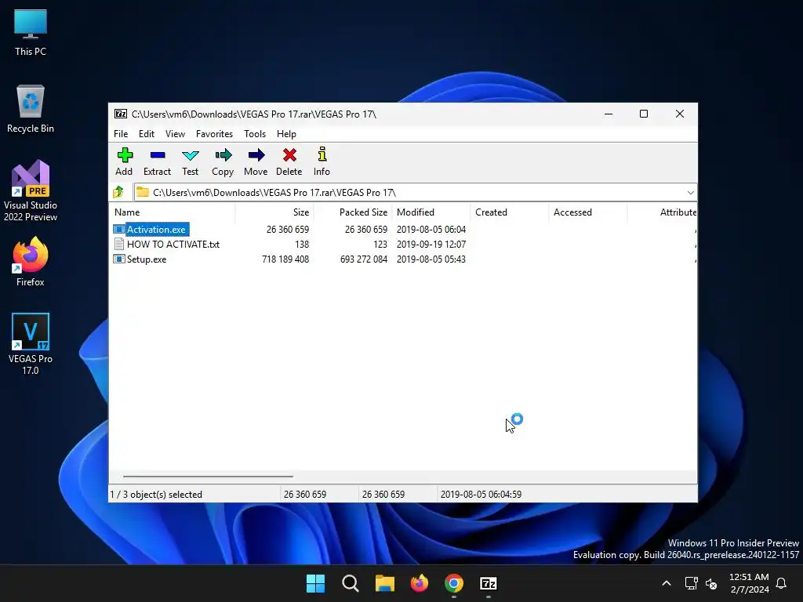This screenshot has height=602, width=803.
Task: Click the Copy toolbar icon
Action: tap(223, 154)
